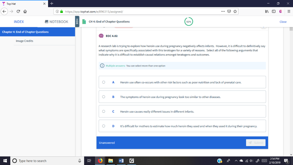Open Word from the taskbar
This screenshot has width=293, height=165.
pyautogui.click(x=121, y=161)
